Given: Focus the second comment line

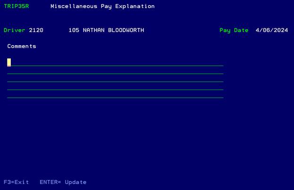Looking at the screenshot, I should (x=116, y=70).
